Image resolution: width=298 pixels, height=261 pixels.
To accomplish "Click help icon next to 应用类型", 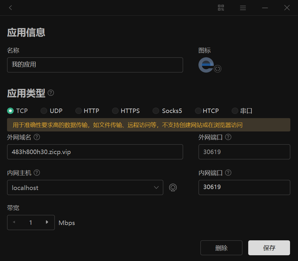I will point(51,93).
